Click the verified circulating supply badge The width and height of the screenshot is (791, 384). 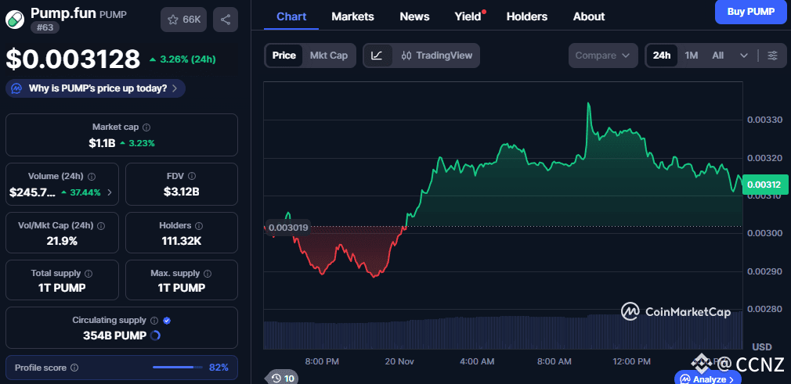point(167,320)
